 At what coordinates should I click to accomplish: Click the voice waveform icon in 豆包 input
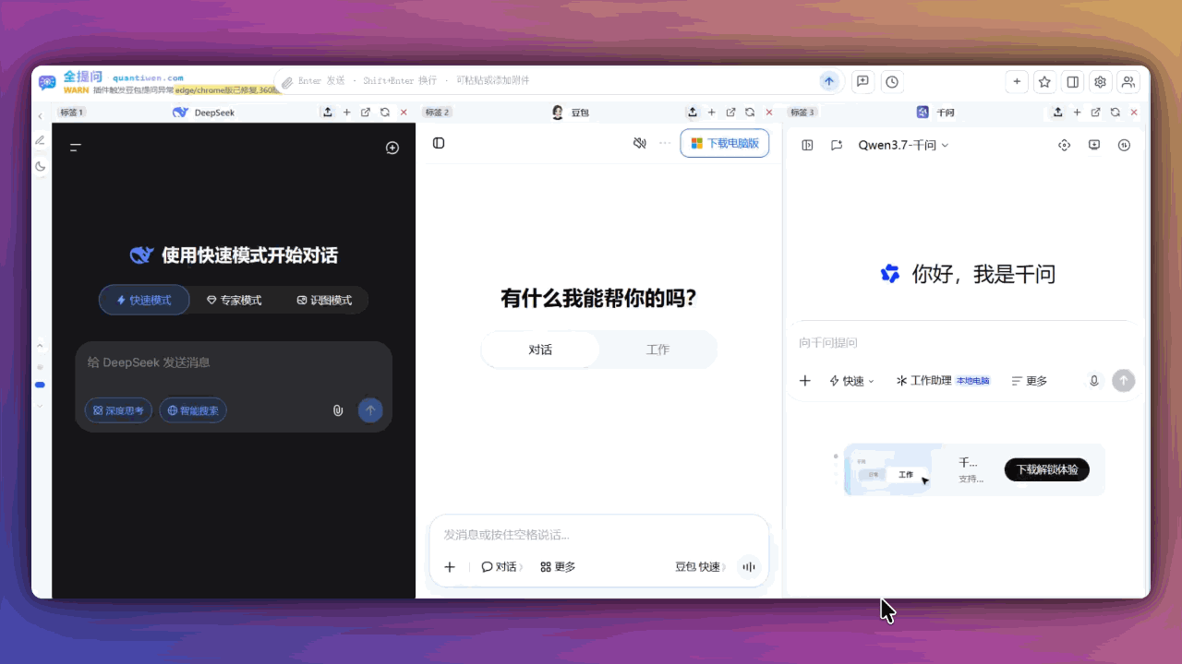coord(749,567)
